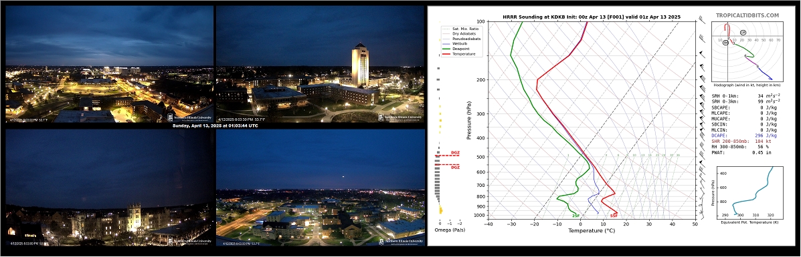
Task: Click the Sunday April 13 UTC timestamp
Action: (x=215, y=125)
